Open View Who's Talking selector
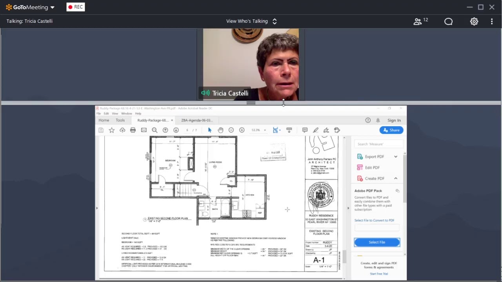The image size is (502, 282). tap(251, 21)
